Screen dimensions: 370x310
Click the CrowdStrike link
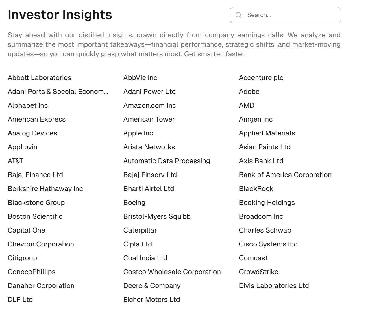pyautogui.click(x=259, y=272)
